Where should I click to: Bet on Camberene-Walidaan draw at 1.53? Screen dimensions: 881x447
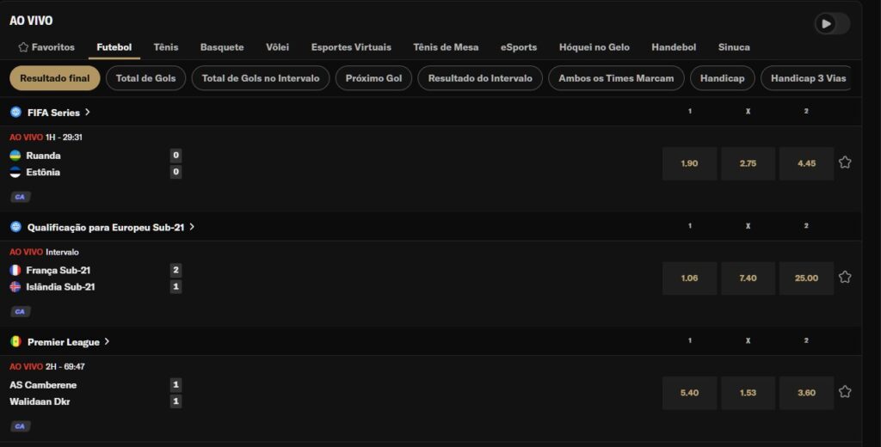748,393
